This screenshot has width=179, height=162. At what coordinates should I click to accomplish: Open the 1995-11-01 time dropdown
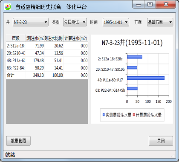116,22
